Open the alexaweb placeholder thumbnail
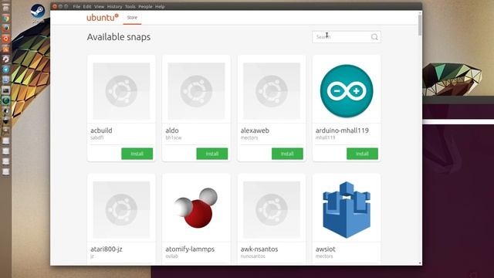The image size is (494, 278). point(272,91)
